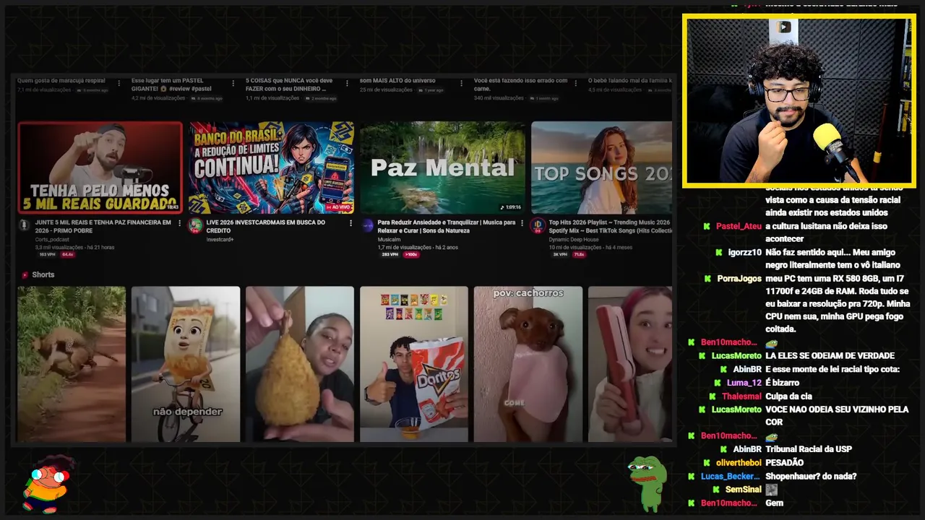Open options menu for 'som MAIS ALTO do universo'
This screenshot has width=925, height=520.
[x=461, y=84]
